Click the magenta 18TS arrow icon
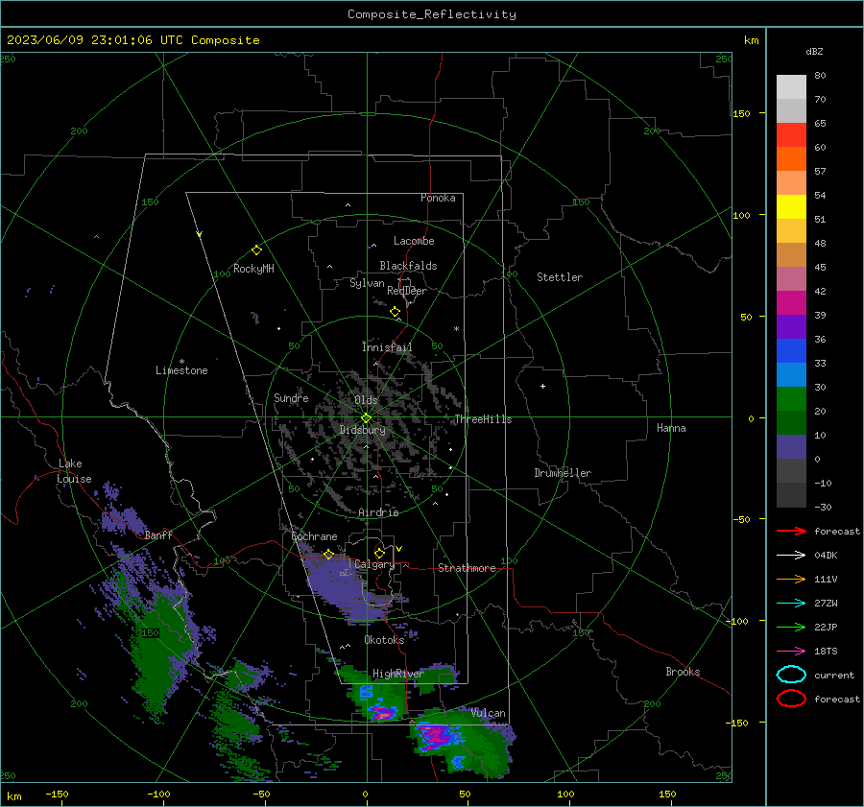 (x=791, y=652)
